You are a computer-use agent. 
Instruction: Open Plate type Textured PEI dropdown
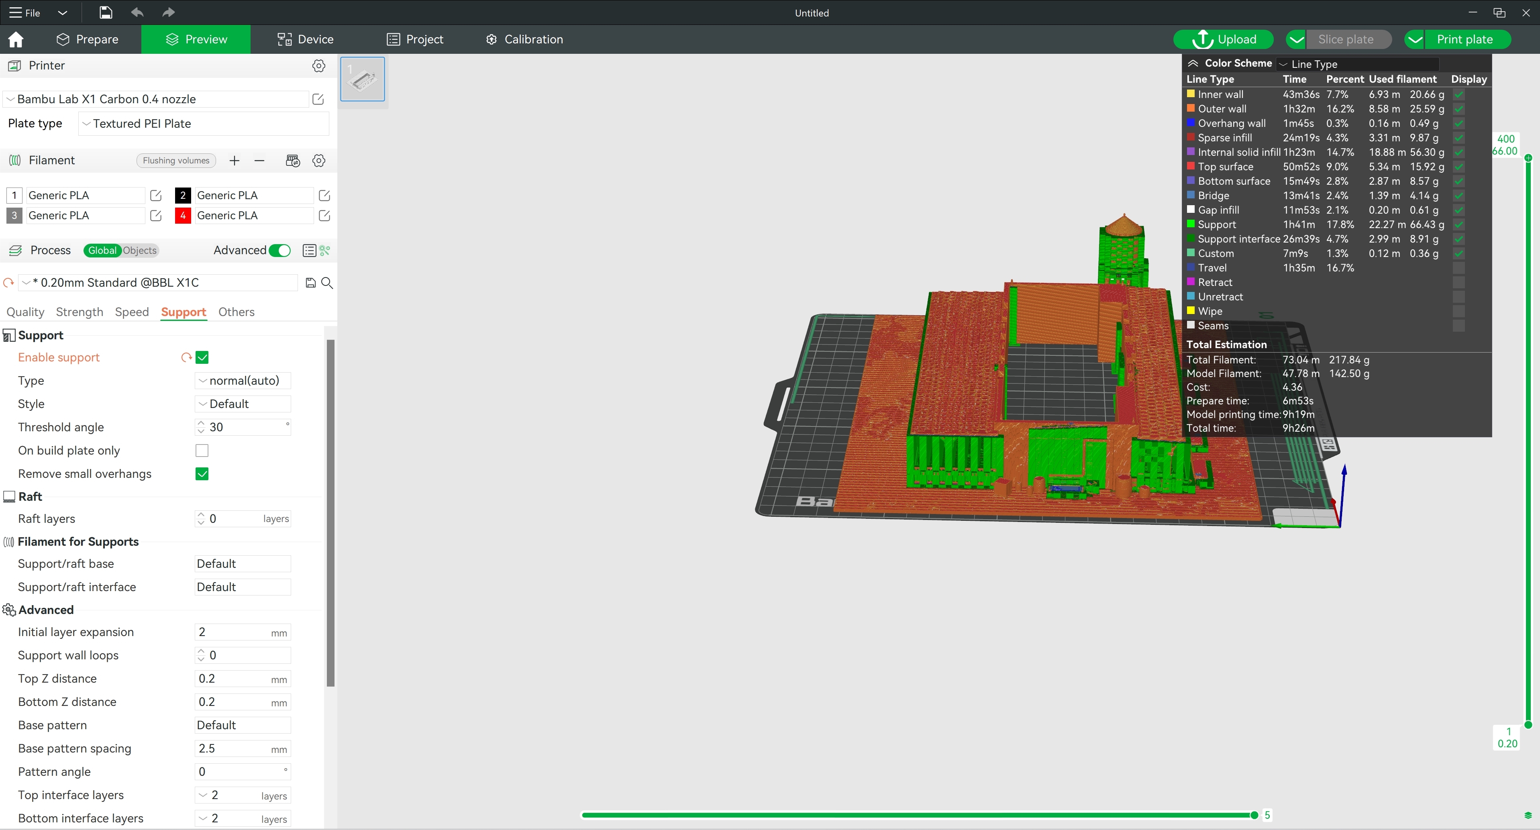[x=203, y=124]
